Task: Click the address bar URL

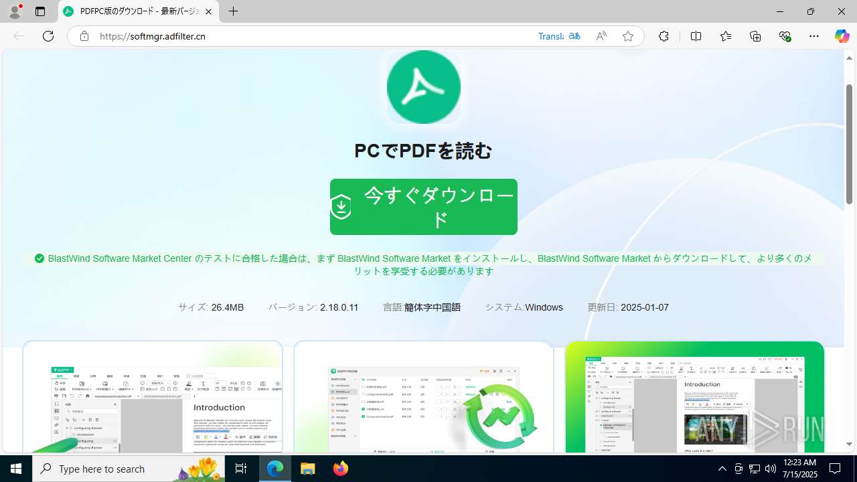Action: coord(153,36)
